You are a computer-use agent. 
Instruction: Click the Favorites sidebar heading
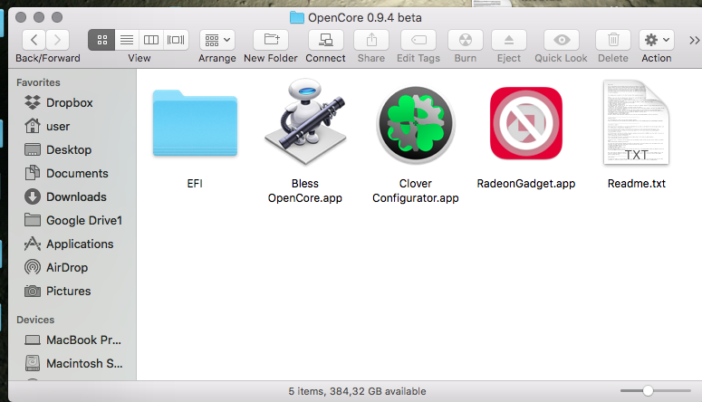pos(38,82)
